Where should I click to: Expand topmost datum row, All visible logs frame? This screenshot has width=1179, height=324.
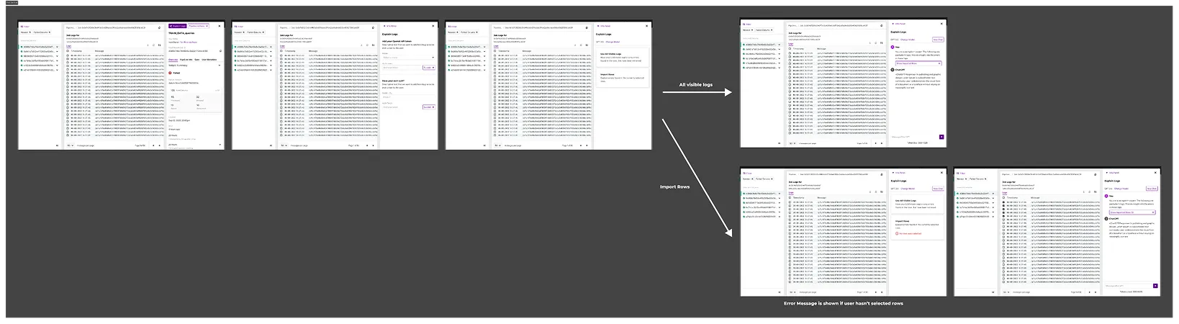tap(780, 45)
